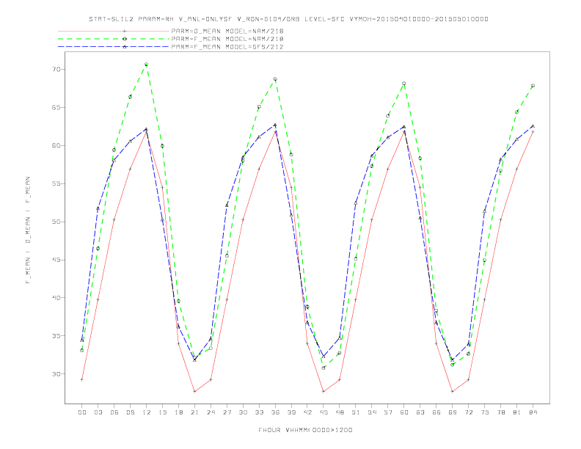Click y-axis tick label 55
The width and height of the screenshot is (581, 449).
point(56,183)
